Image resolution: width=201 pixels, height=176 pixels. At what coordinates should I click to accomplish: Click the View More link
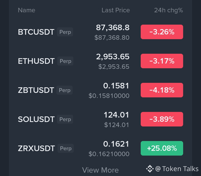[100, 170]
